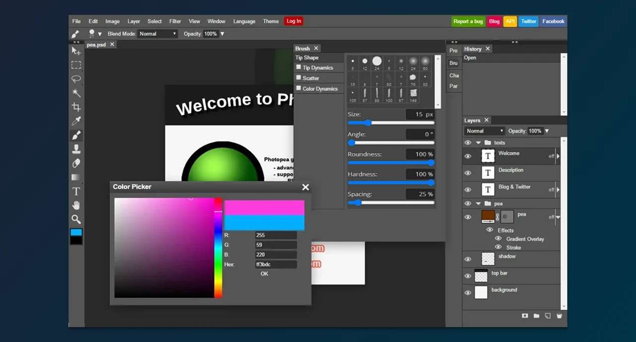Collapse the pea folder

click(478, 203)
